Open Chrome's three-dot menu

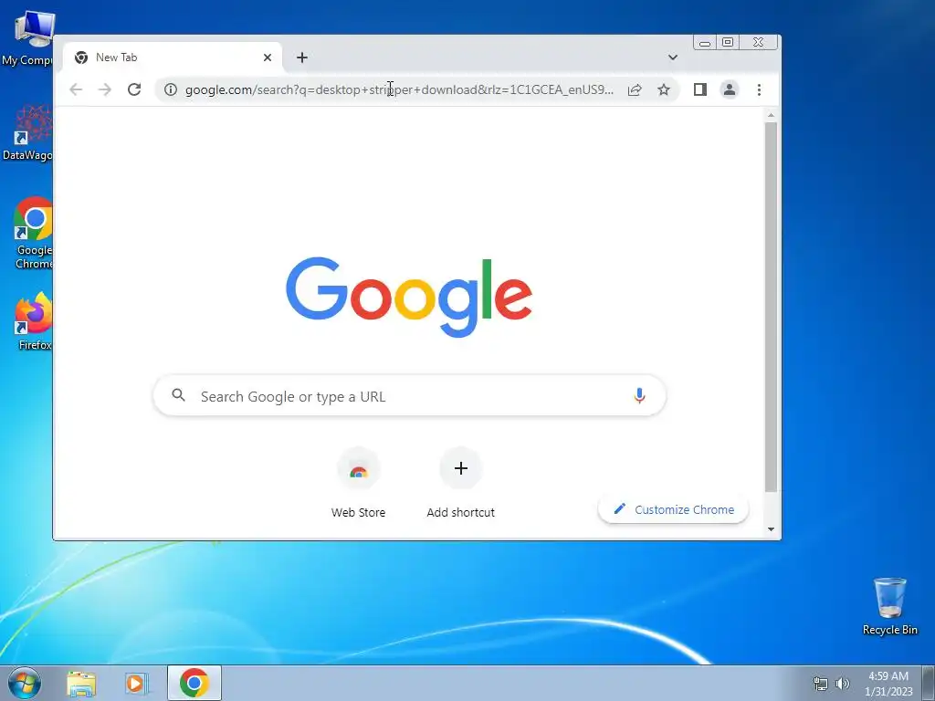pos(759,89)
